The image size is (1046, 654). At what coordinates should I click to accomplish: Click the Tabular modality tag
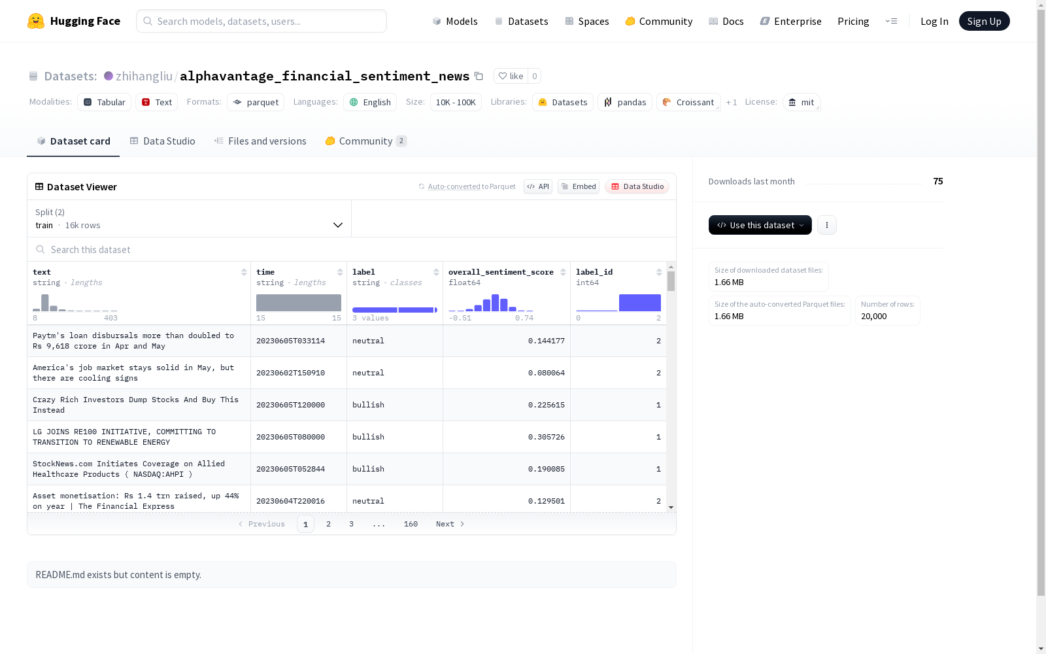pyautogui.click(x=105, y=102)
